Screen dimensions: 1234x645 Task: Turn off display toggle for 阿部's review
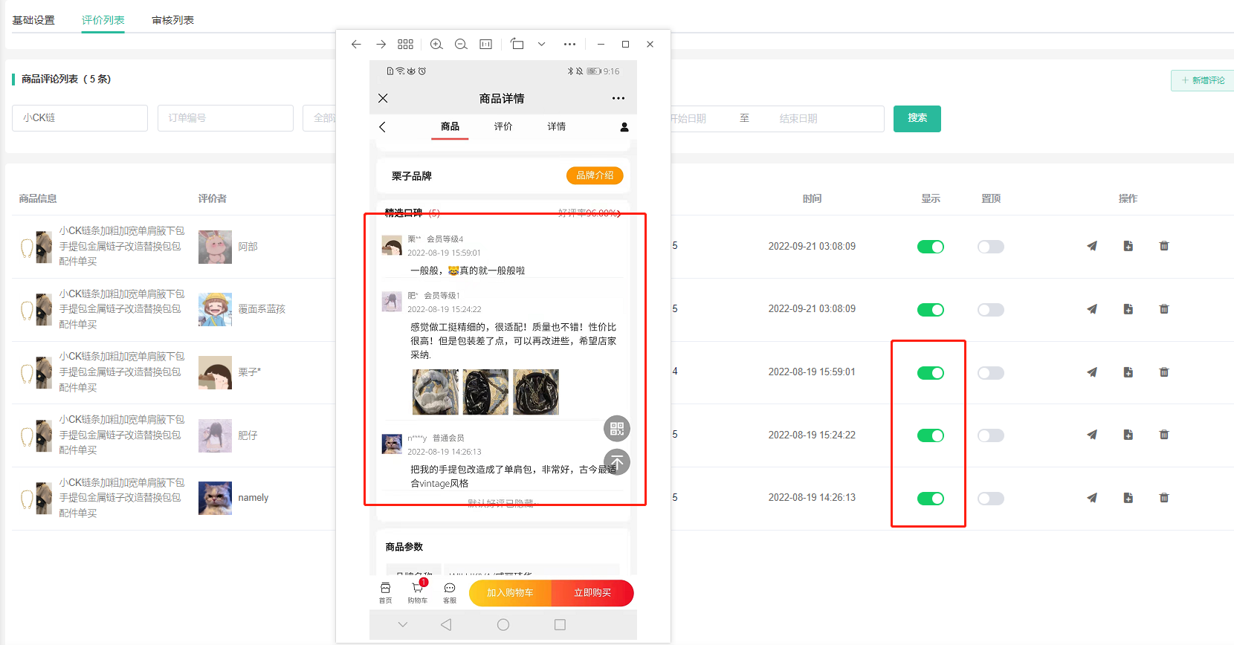pyautogui.click(x=930, y=247)
